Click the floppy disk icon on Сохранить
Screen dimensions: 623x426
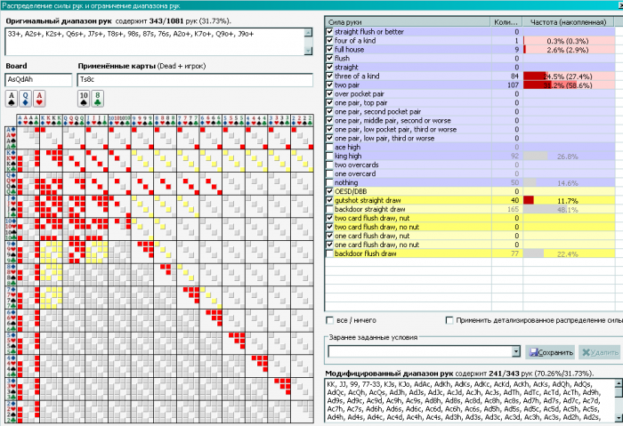[534, 352]
